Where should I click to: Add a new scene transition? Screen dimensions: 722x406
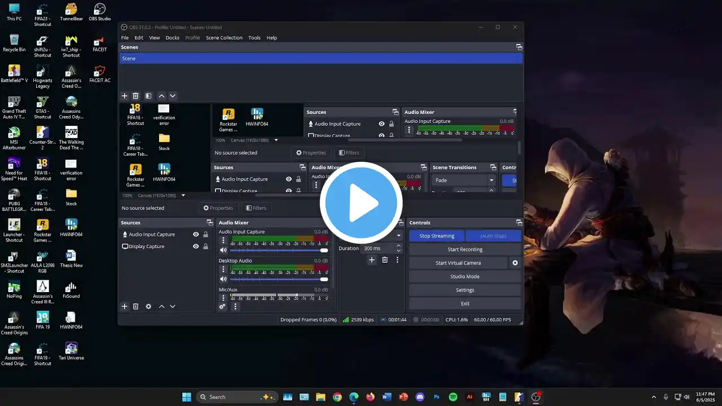tap(372, 260)
